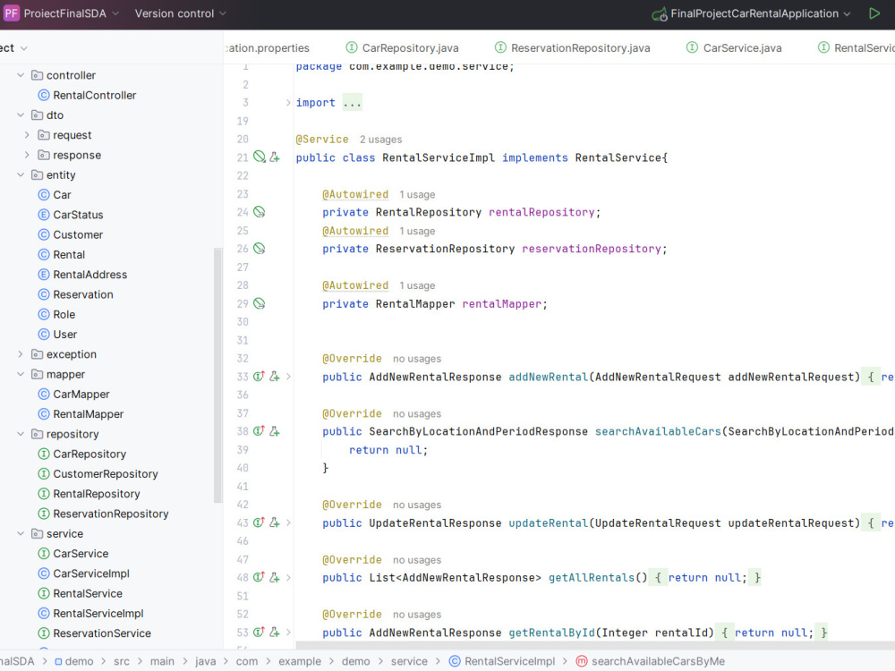This screenshot has width=895, height=671.
Task: Select the ReservationService interface
Action: tap(95, 633)
